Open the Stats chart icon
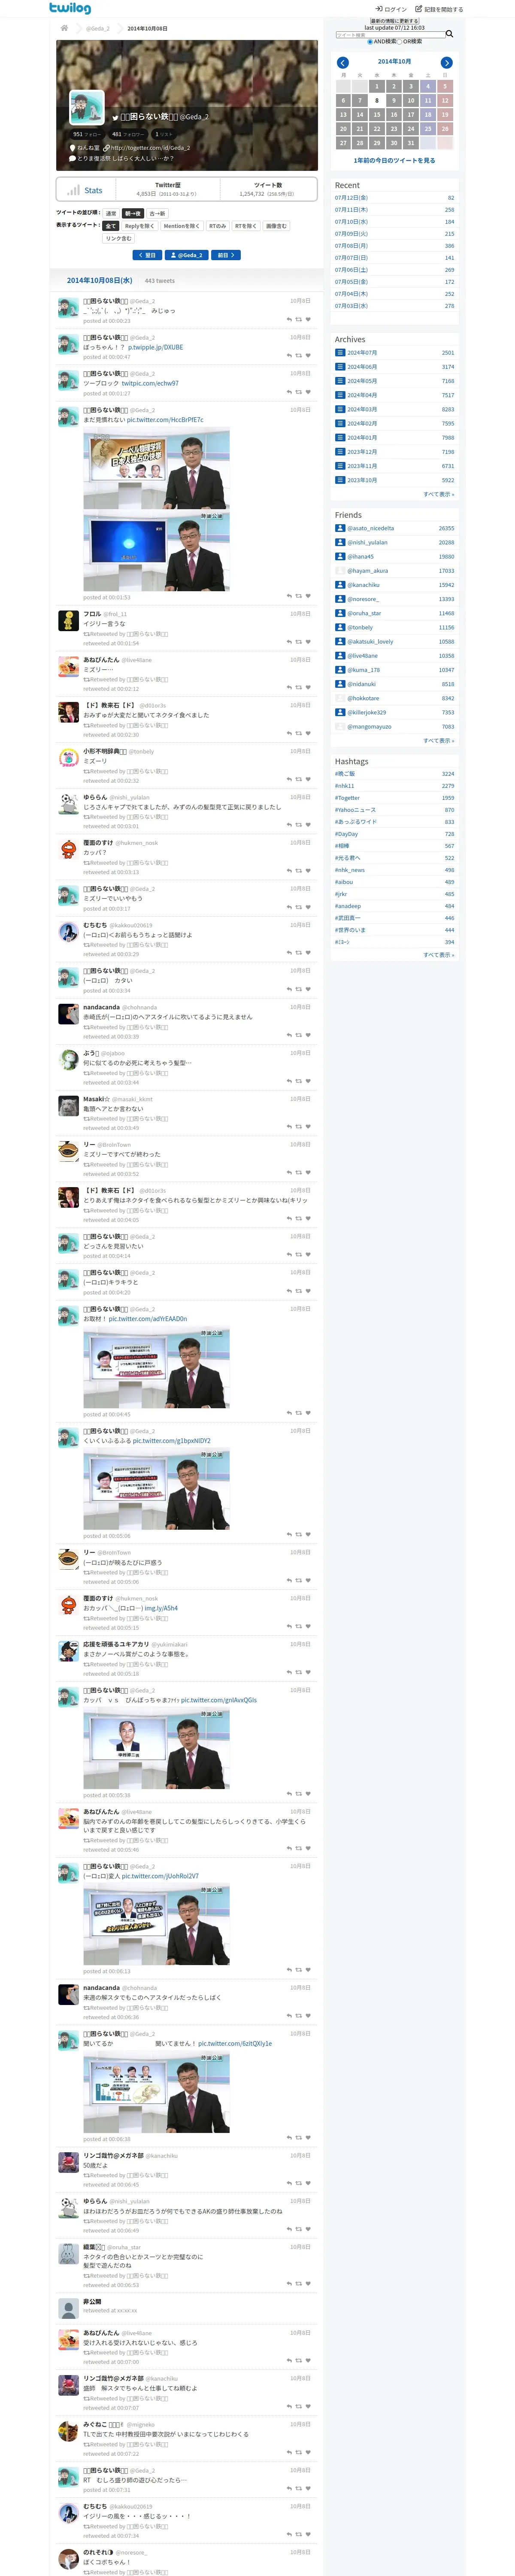The height and width of the screenshot is (2576, 515). click(73, 190)
